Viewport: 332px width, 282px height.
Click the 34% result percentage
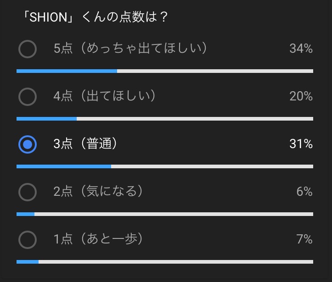[301, 49]
